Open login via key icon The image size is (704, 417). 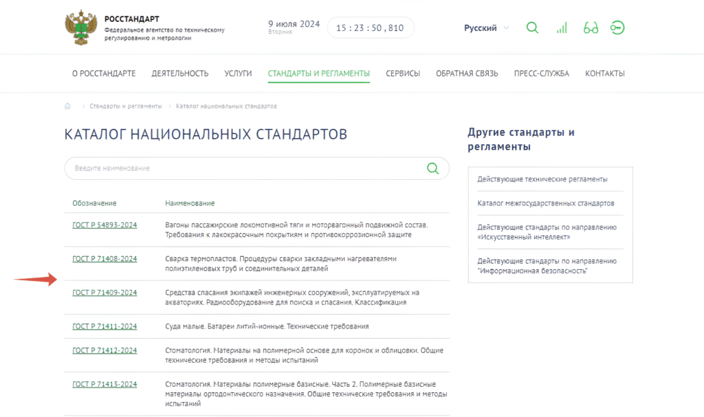(x=617, y=28)
